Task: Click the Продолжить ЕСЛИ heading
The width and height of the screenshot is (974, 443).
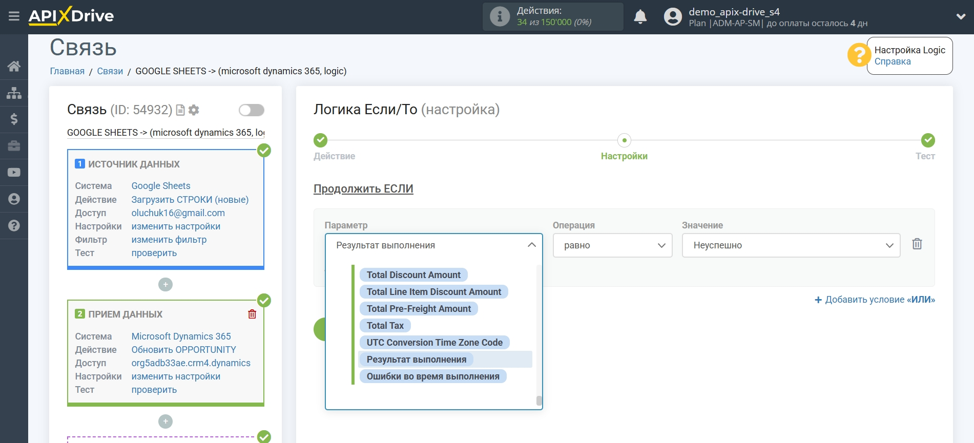Action: (x=363, y=189)
